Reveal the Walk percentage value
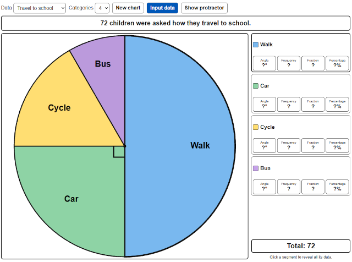Image resolution: width=352 pixels, height=262 pixels. click(x=337, y=63)
